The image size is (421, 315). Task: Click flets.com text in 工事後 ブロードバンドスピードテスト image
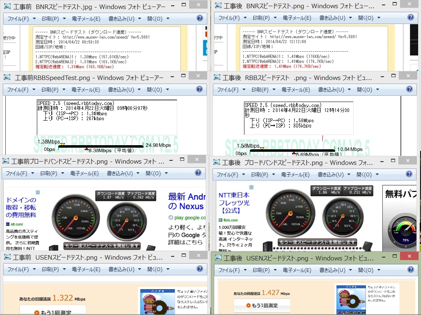click(230, 220)
